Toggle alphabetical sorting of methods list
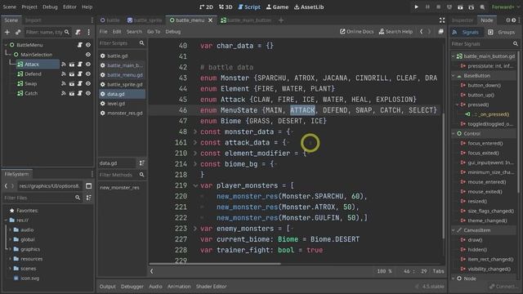 pyautogui.click(x=141, y=163)
